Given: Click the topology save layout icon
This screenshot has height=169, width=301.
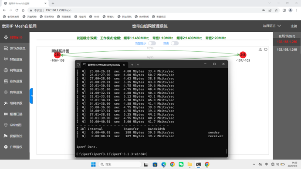Looking at the screenshot, I should [x=260, y=50].
